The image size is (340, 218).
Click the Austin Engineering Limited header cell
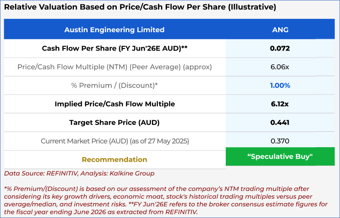click(x=114, y=30)
